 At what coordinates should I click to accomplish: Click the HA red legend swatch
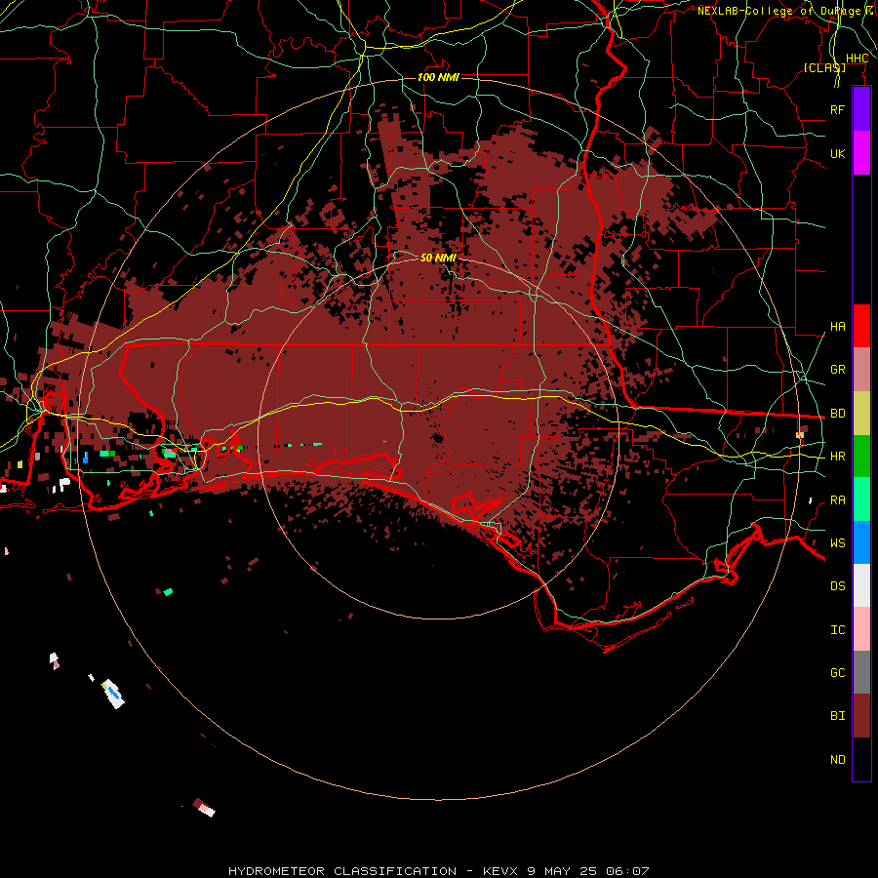[x=861, y=326]
